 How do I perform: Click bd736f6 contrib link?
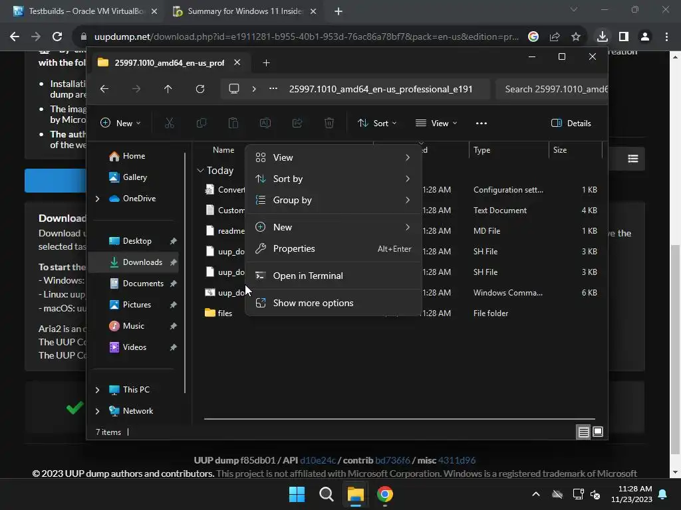tap(392, 460)
